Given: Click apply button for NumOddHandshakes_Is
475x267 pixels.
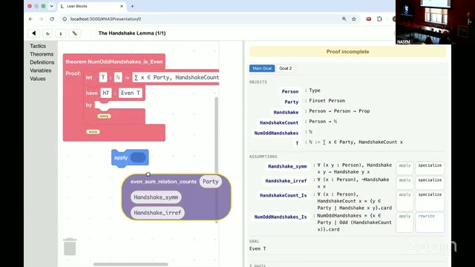Looking at the screenshot, I should [404, 222].
